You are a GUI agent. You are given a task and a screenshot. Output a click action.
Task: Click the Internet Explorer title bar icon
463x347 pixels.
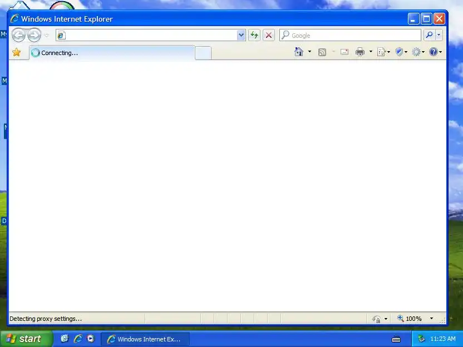pos(14,19)
